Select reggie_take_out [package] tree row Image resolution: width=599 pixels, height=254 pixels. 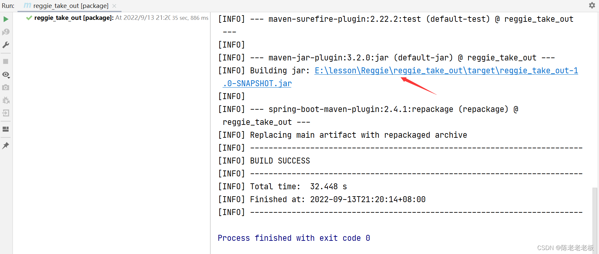(x=111, y=18)
